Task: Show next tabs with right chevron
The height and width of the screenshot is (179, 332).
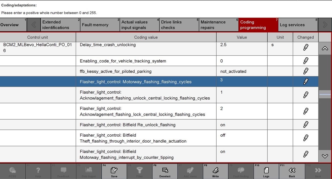Action: [325, 25]
